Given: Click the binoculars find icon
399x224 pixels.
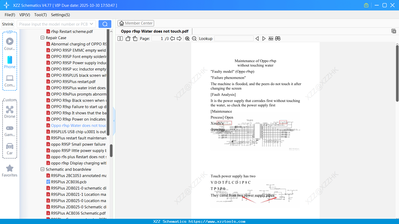Looking at the screenshot, I should 278,38.
